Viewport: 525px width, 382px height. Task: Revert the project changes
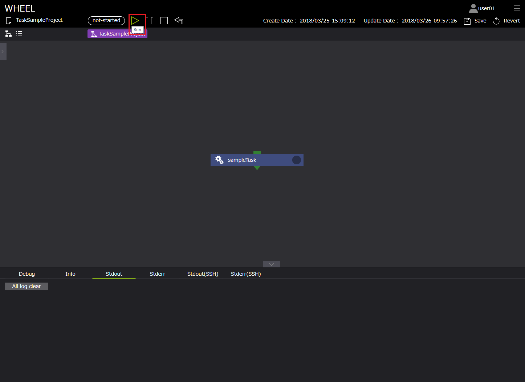coord(506,21)
